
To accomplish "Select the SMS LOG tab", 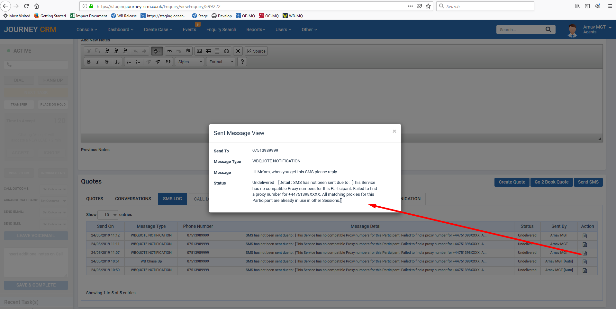I will coord(172,199).
